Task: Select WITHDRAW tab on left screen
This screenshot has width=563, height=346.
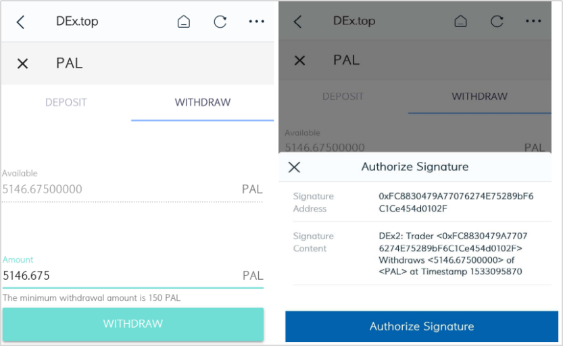Action: [x=203, y=102]
